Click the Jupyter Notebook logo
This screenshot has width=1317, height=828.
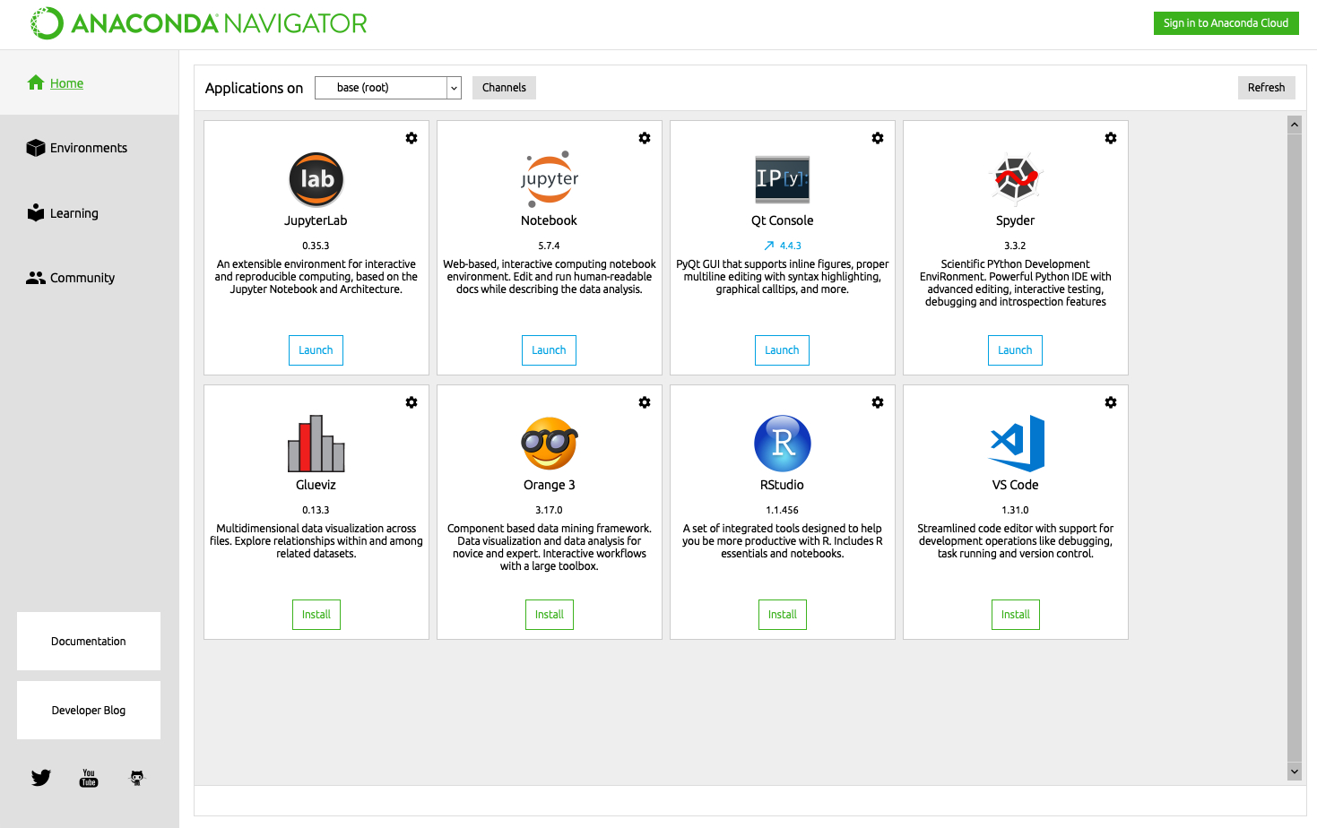(x=550, y=179)
